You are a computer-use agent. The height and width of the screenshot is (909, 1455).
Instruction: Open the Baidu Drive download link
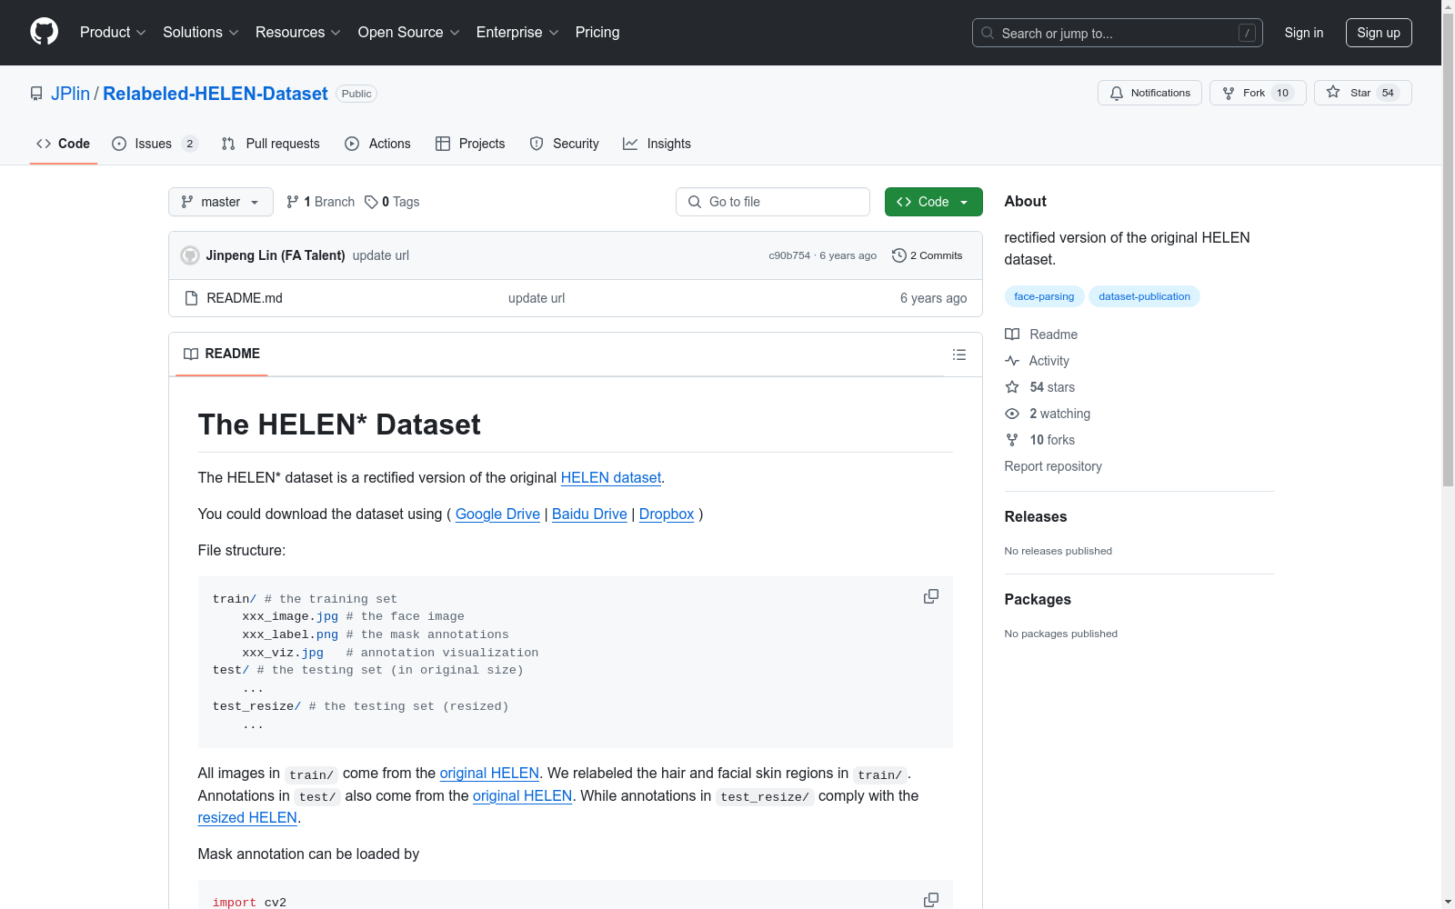pyautogui.click(x=589, y=514)
